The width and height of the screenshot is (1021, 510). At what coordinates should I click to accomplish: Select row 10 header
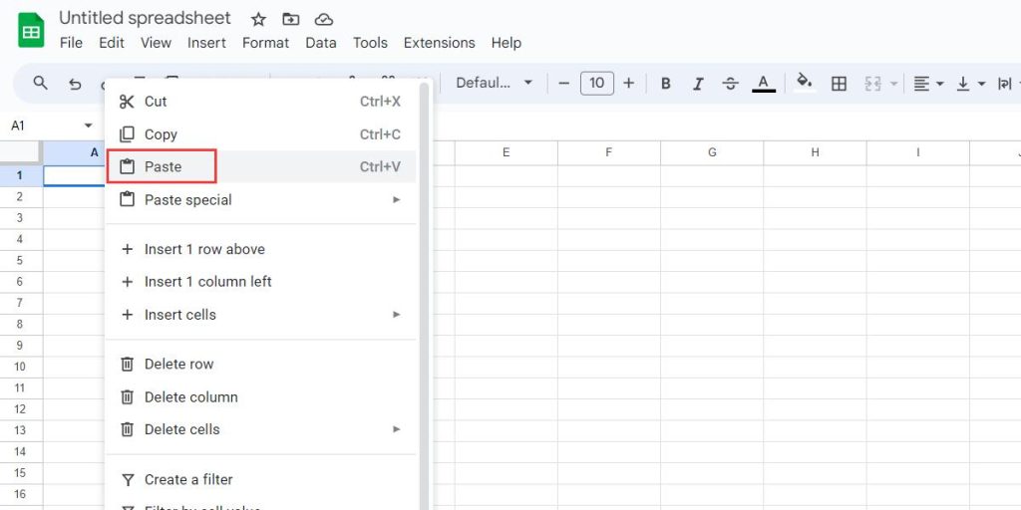click(x=21, y=367)
